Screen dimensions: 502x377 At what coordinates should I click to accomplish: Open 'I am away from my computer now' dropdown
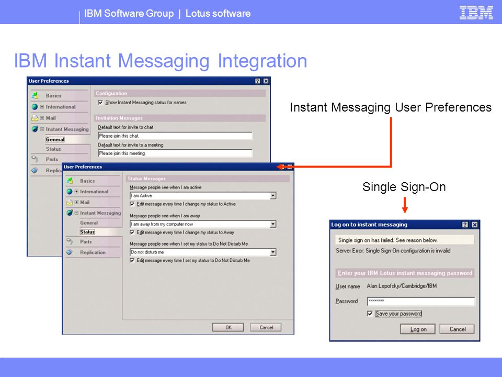[x=273, y=224]
